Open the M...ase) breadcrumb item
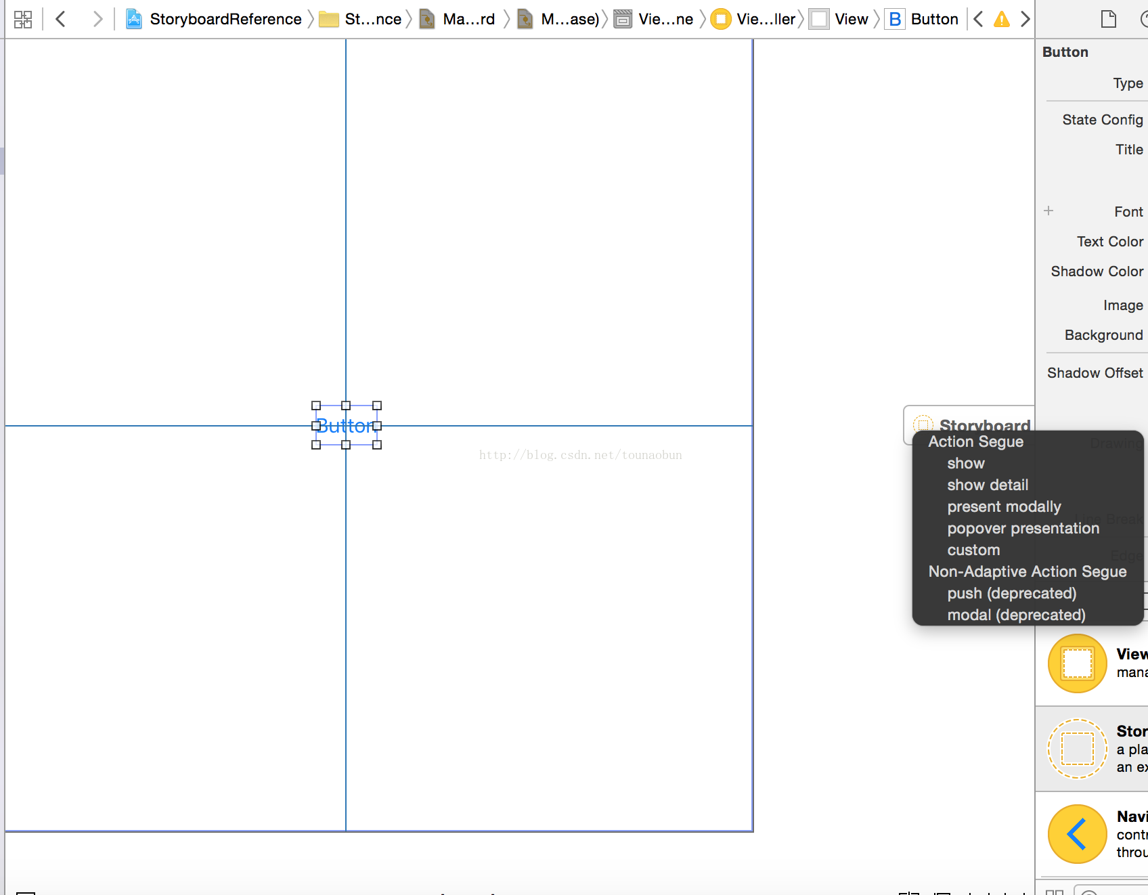1148x895 pixels. (558, 19)
